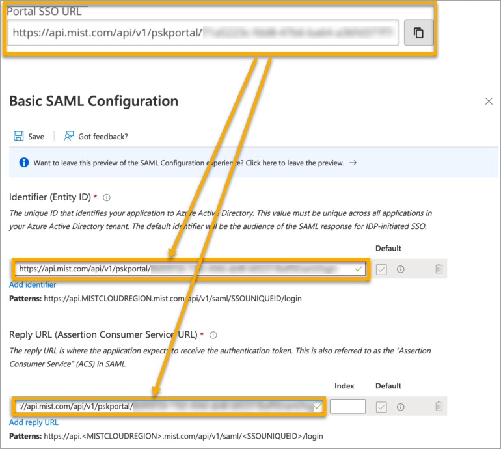501x449 pixels.
Task: Toggle the Default checkbox for the identifier
Action: [x=381, y=269]
